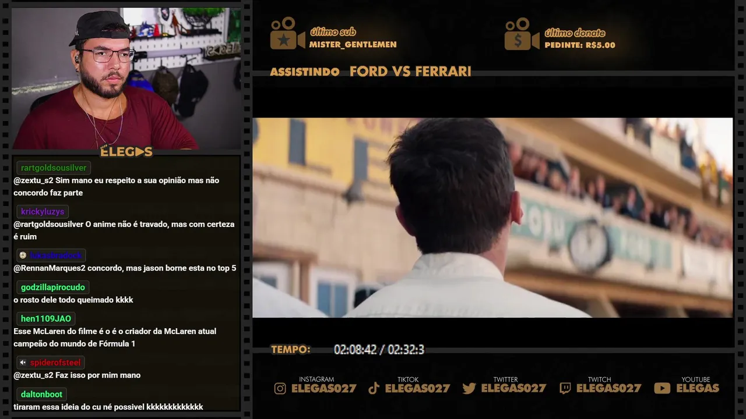
Task: Open krickyluzys's username in chat
Action: [x=43, y=212]
